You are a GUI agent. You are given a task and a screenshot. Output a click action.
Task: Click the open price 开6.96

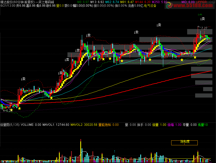[21, 6]
